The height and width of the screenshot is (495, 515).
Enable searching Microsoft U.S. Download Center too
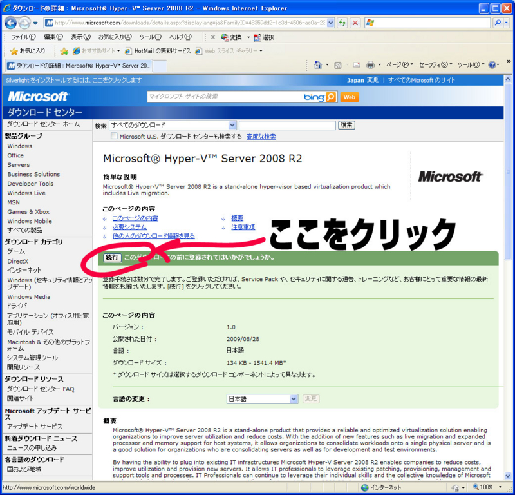(113, 136)
